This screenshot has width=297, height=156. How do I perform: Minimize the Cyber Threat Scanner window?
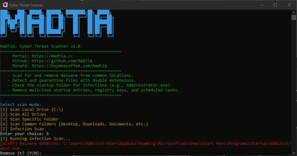pos(262,5)
